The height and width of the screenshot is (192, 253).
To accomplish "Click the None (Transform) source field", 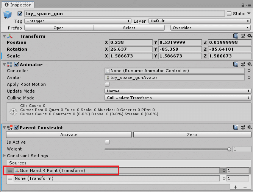I will (x=117, y=178).
